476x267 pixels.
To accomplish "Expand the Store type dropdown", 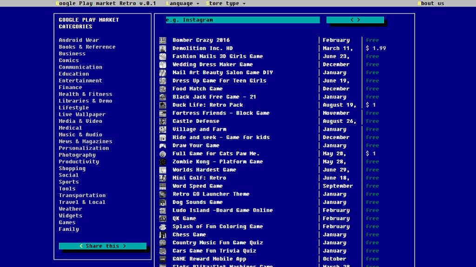I will click(x=225, y=3).
